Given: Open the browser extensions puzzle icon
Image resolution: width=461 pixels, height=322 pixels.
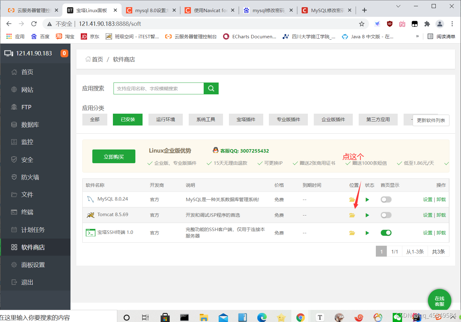Looking at the screenshot, I should (x=427, y=24).
